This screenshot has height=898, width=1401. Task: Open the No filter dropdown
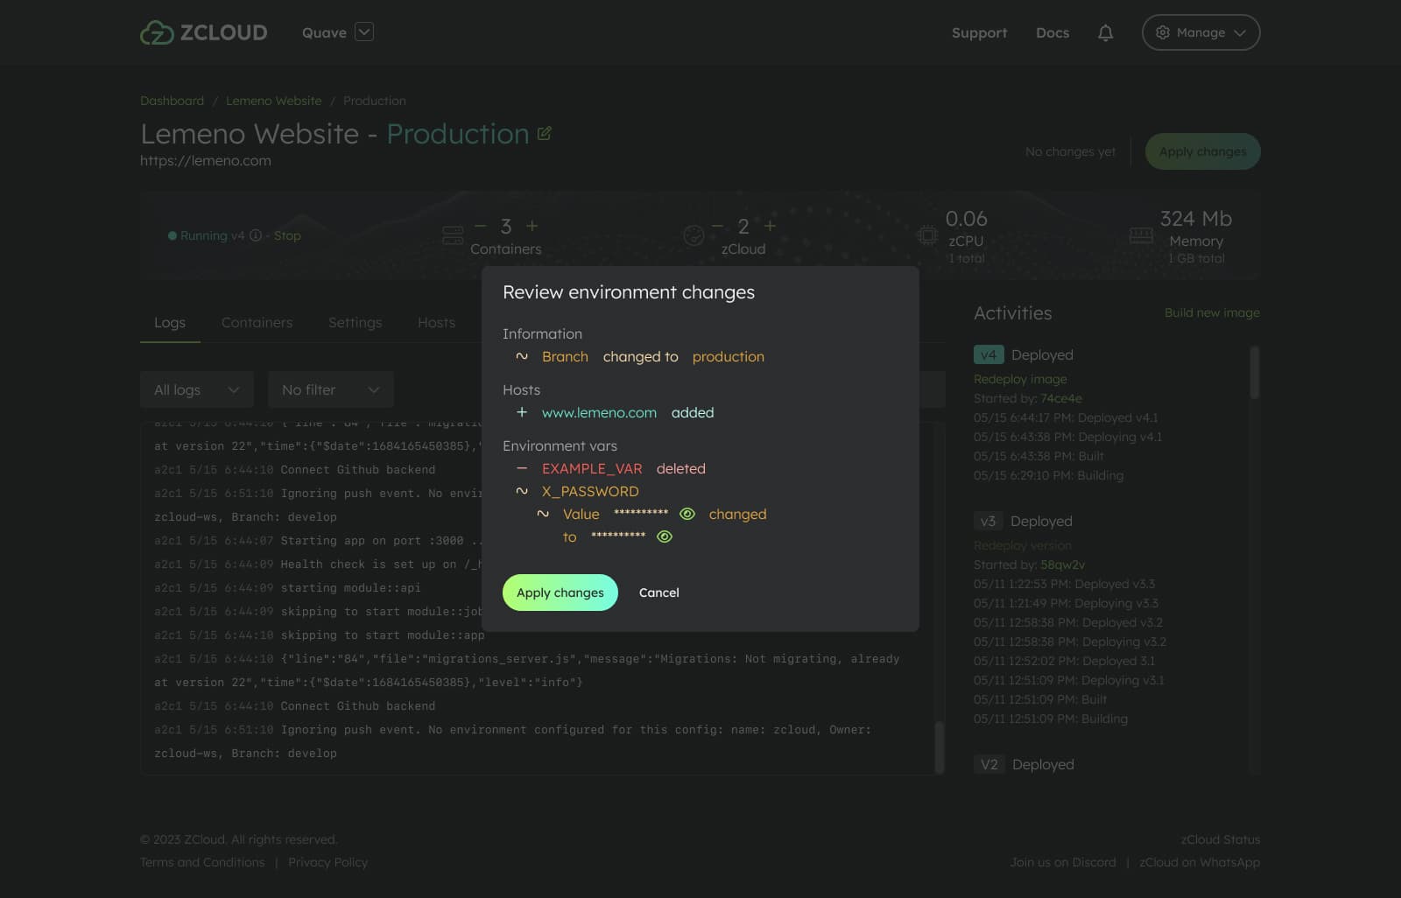[330, 389]
